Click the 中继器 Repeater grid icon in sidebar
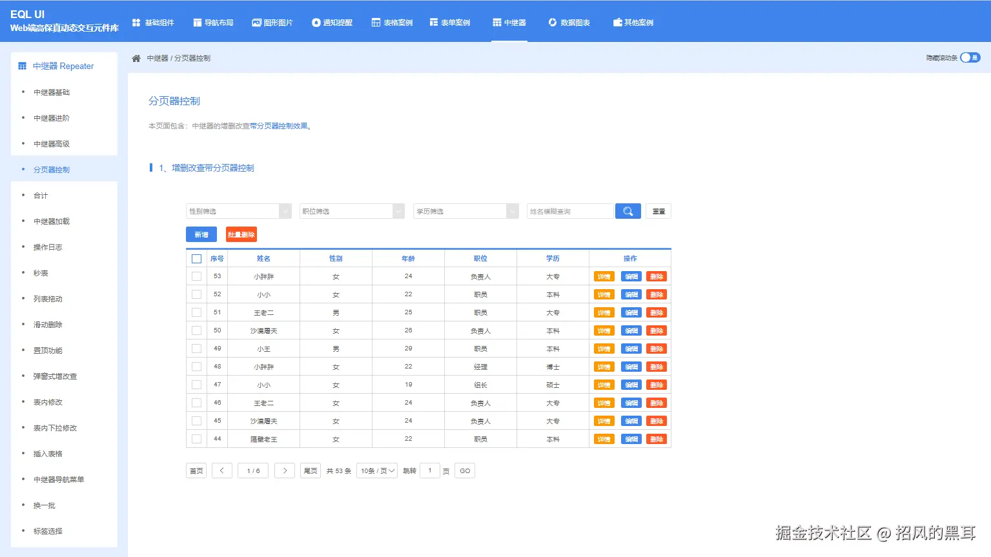The image size is (991, 557). [23, 66]
